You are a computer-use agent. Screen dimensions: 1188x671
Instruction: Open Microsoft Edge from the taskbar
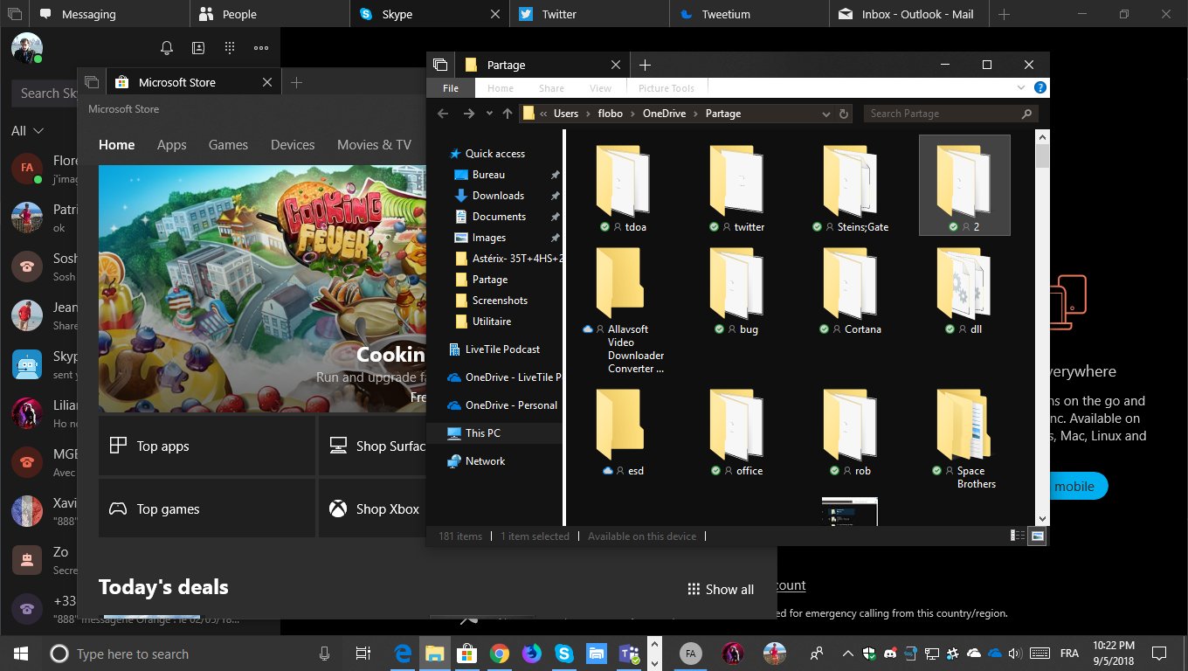click(403, 654)
